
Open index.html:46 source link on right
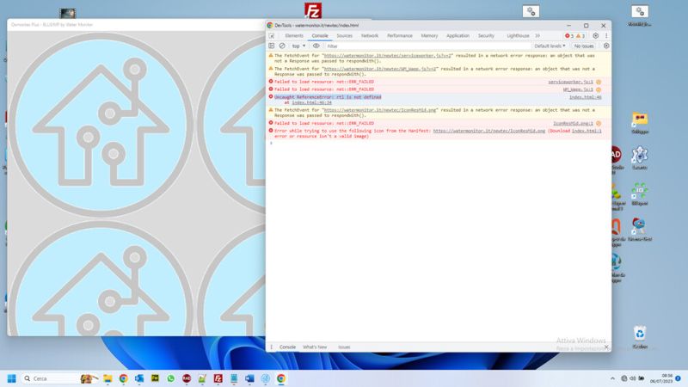click(586, 97)
